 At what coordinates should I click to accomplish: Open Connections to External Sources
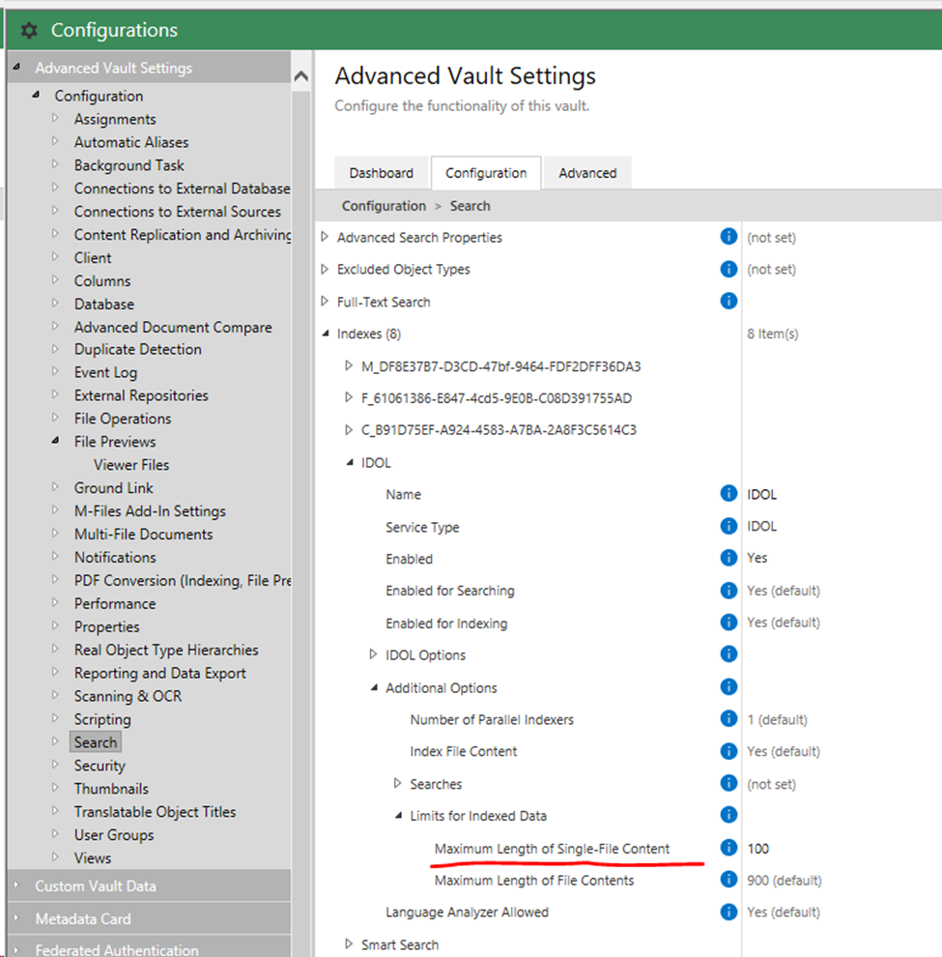(x=177, y=211)
